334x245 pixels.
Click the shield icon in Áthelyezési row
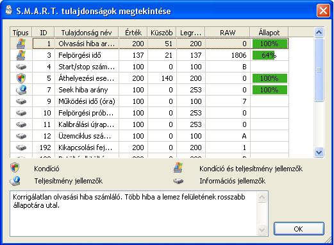pyautogui.click(x=21, y=78)
